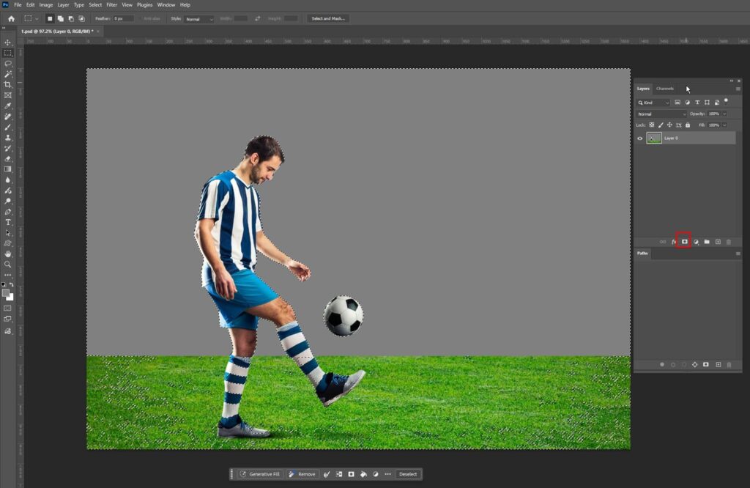Create a new group with folder icon
The image size is (750, 488).
707,242
